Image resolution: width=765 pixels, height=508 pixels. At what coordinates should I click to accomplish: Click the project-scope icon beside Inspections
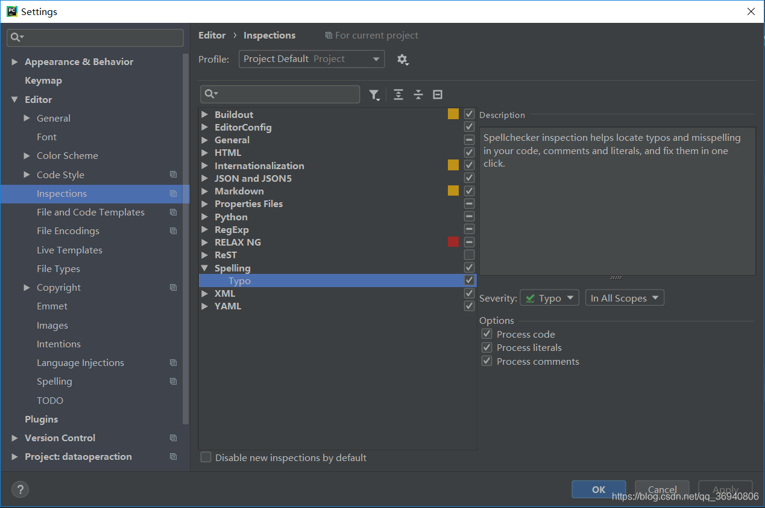coord(174,194)
